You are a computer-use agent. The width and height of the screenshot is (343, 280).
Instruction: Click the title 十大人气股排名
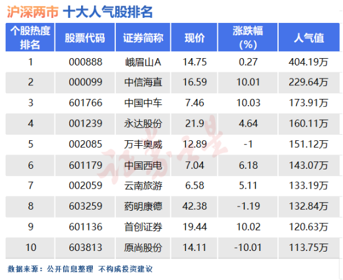pyautogui.click(x=108, y=12)
